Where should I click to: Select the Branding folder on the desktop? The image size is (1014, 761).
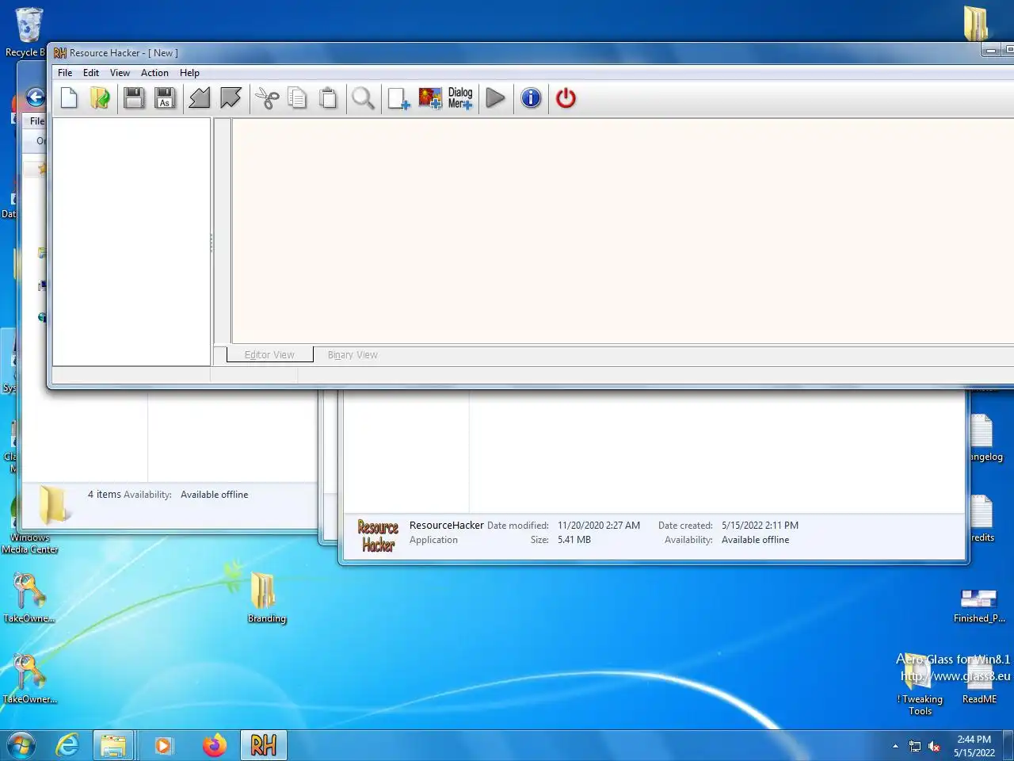click(266, 598)
